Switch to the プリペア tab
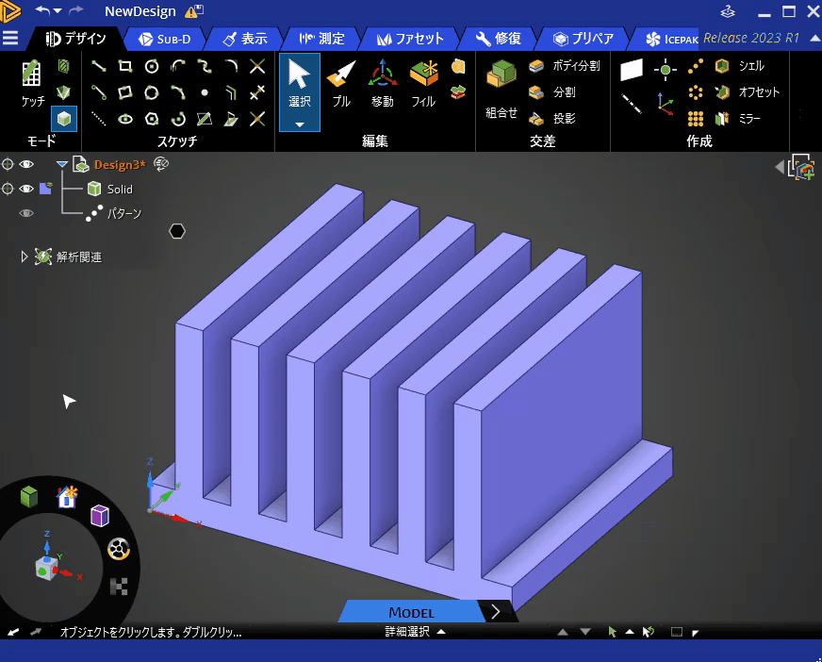The image size is (822, 662). pyautogui.click(x=584, y=39)
